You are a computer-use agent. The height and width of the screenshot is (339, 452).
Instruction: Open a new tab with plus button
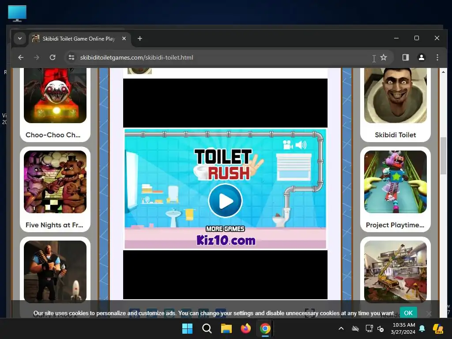pos(140,38)
